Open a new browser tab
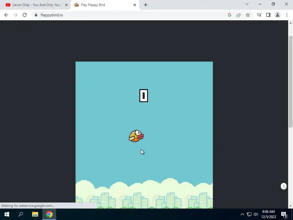 pyautogui.click(x=146, y=5)
